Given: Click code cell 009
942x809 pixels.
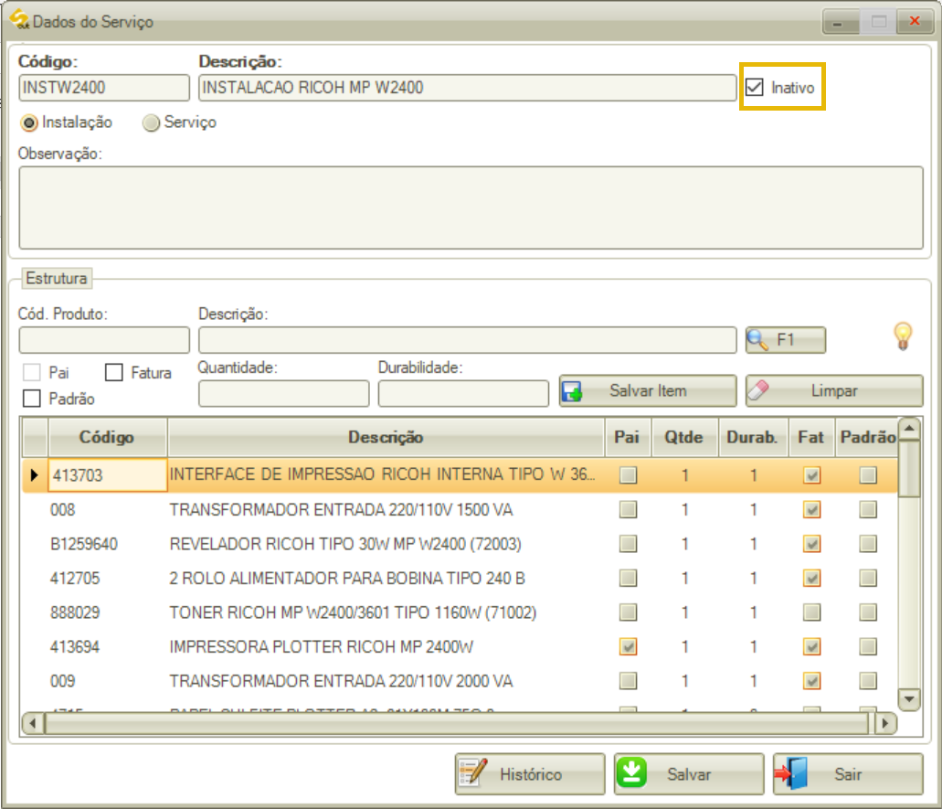Looking at the screenshot, I should [108, 682].
